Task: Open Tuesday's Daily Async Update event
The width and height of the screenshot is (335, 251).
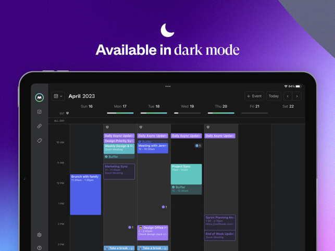Action: [x=153, y=136]
